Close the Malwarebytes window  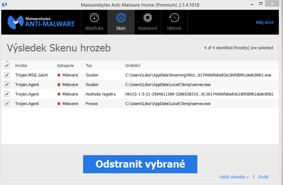pyautogui.click(x=272, y=3)
